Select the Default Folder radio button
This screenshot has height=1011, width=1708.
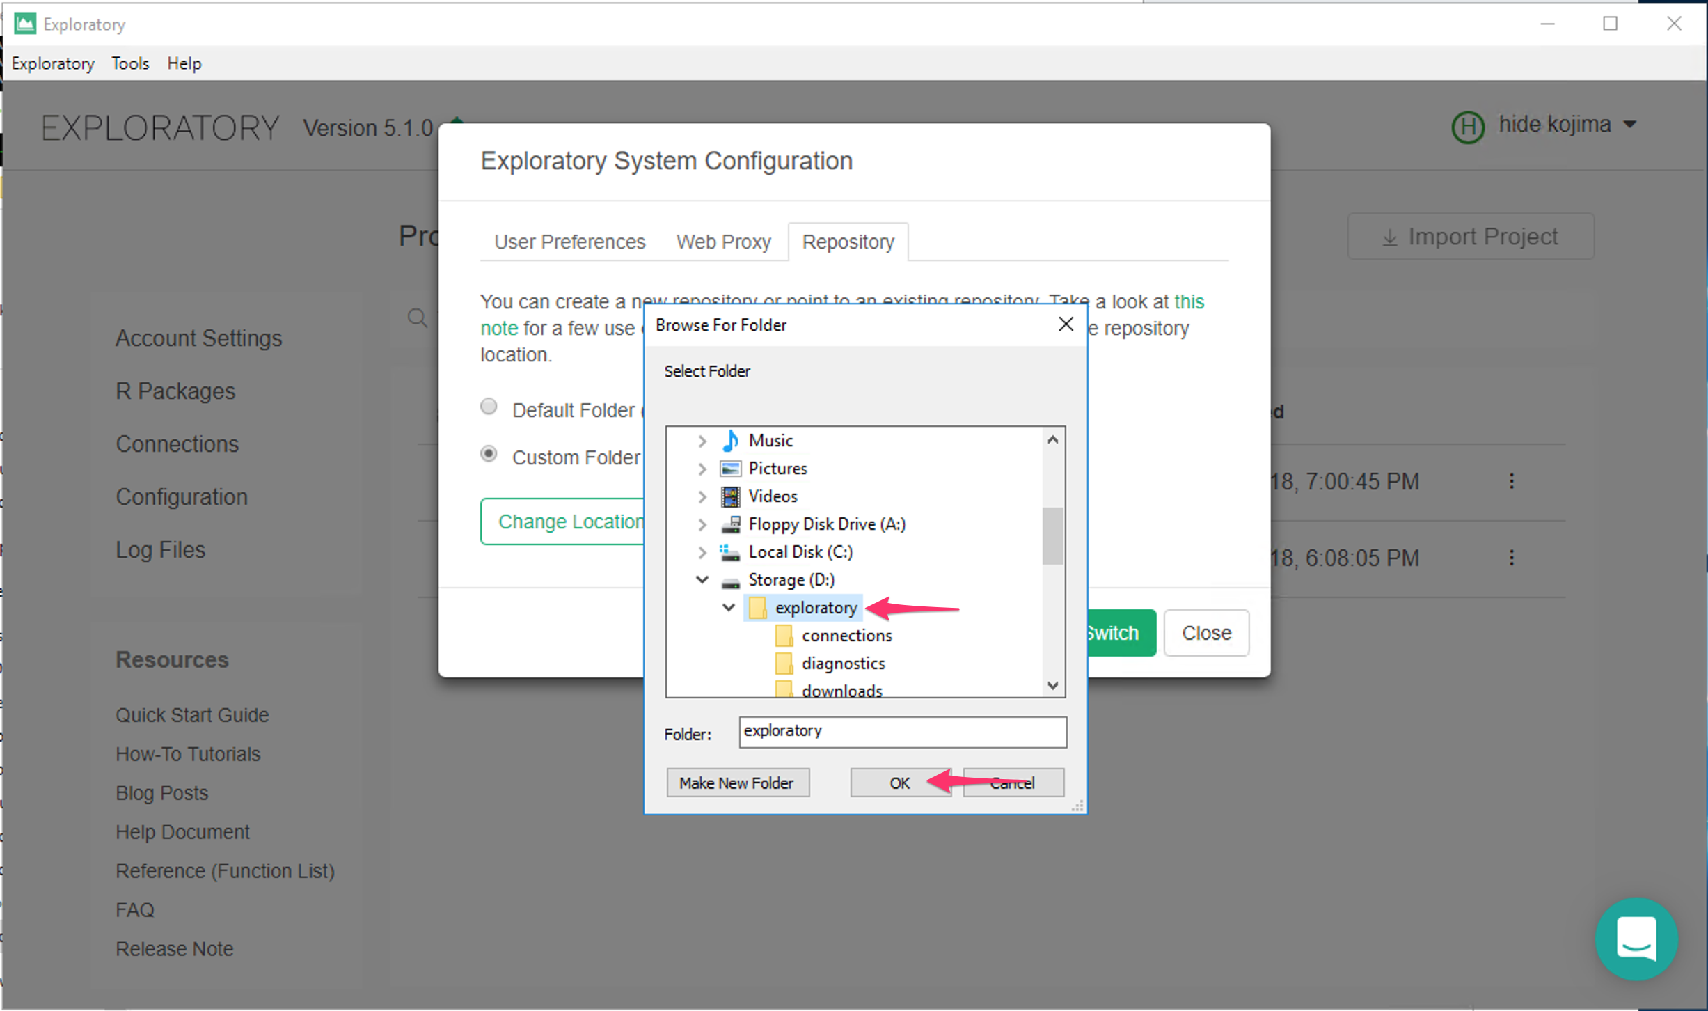[x=489, y=407]
